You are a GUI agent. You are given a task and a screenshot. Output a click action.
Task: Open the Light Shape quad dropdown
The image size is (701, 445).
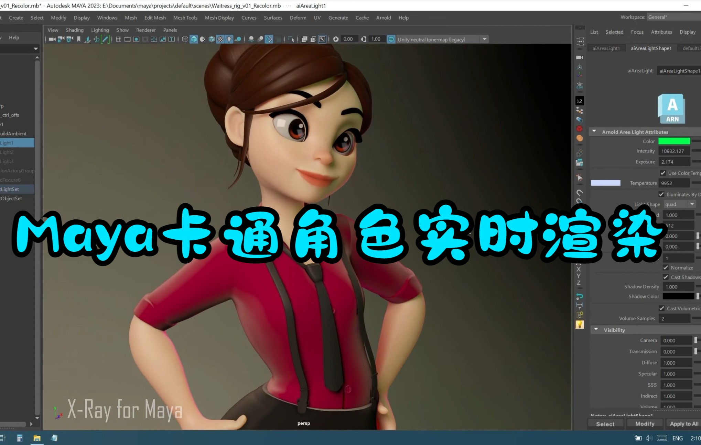[679, 204]
